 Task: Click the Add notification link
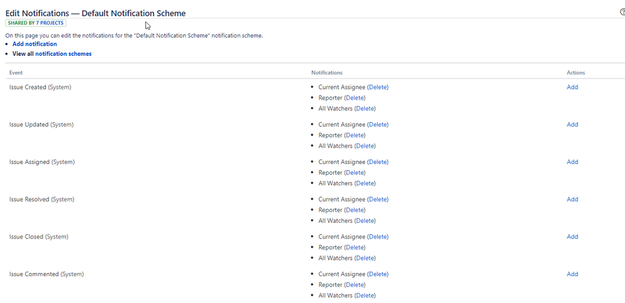(x=34, y=44)
